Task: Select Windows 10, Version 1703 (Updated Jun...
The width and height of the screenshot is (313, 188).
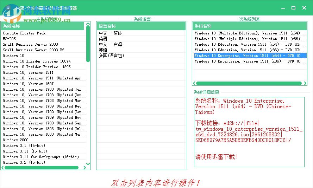Action: tap(44, 95)
